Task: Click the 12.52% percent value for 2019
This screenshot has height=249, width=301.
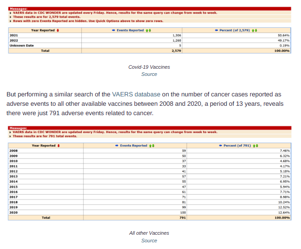Action: [284, 207]
